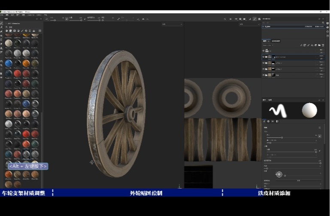Click the hamburger list-view icon in assets panel
This screenshot has height=216, width=331.
40,30
